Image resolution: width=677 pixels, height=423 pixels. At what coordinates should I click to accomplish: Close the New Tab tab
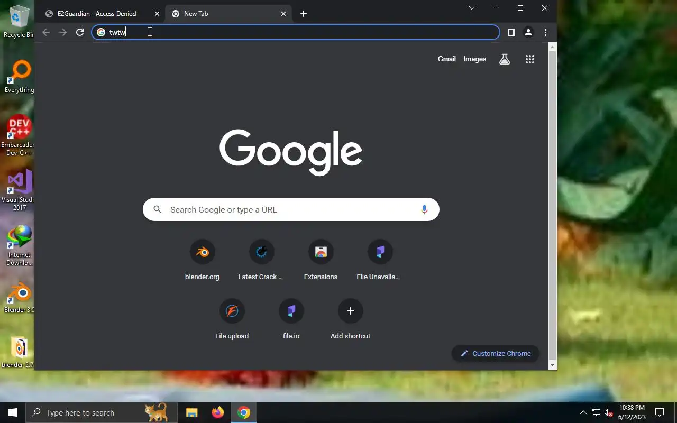(283, 14)
